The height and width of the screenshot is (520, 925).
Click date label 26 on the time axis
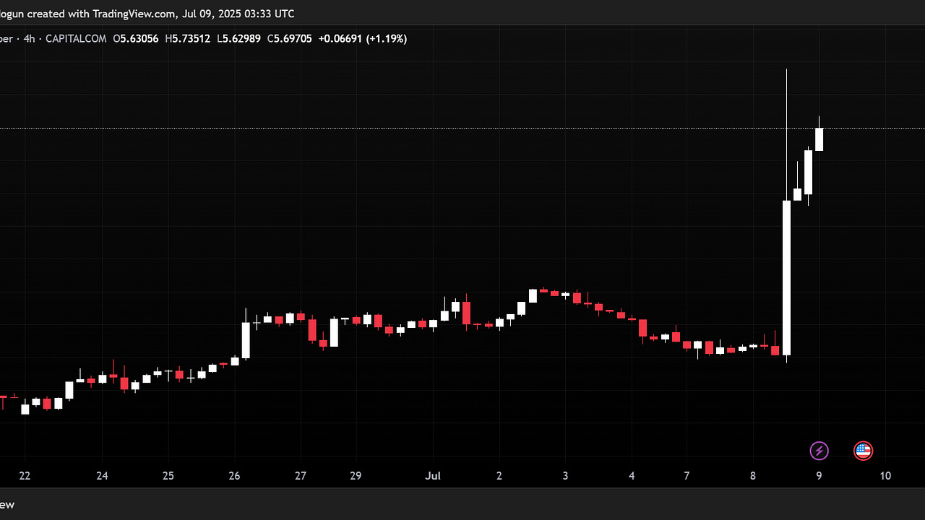[234, 476]
